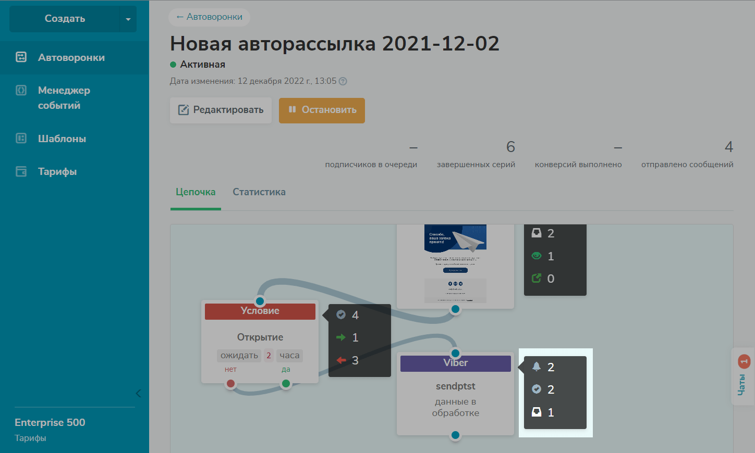Click the pause icon in Остановить
Viewport: 755px width, 453px height.
pos(292,109)
